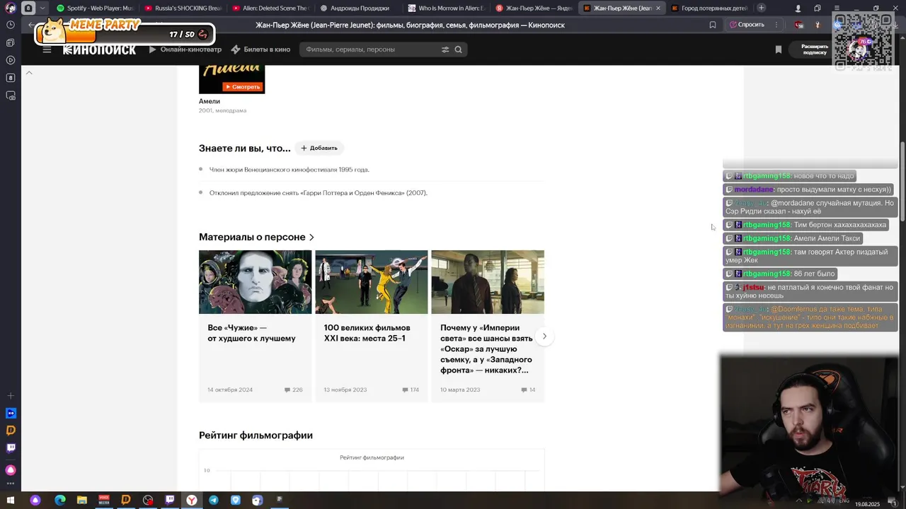Open Alice assistant in browser sidebar

point(11,470)
